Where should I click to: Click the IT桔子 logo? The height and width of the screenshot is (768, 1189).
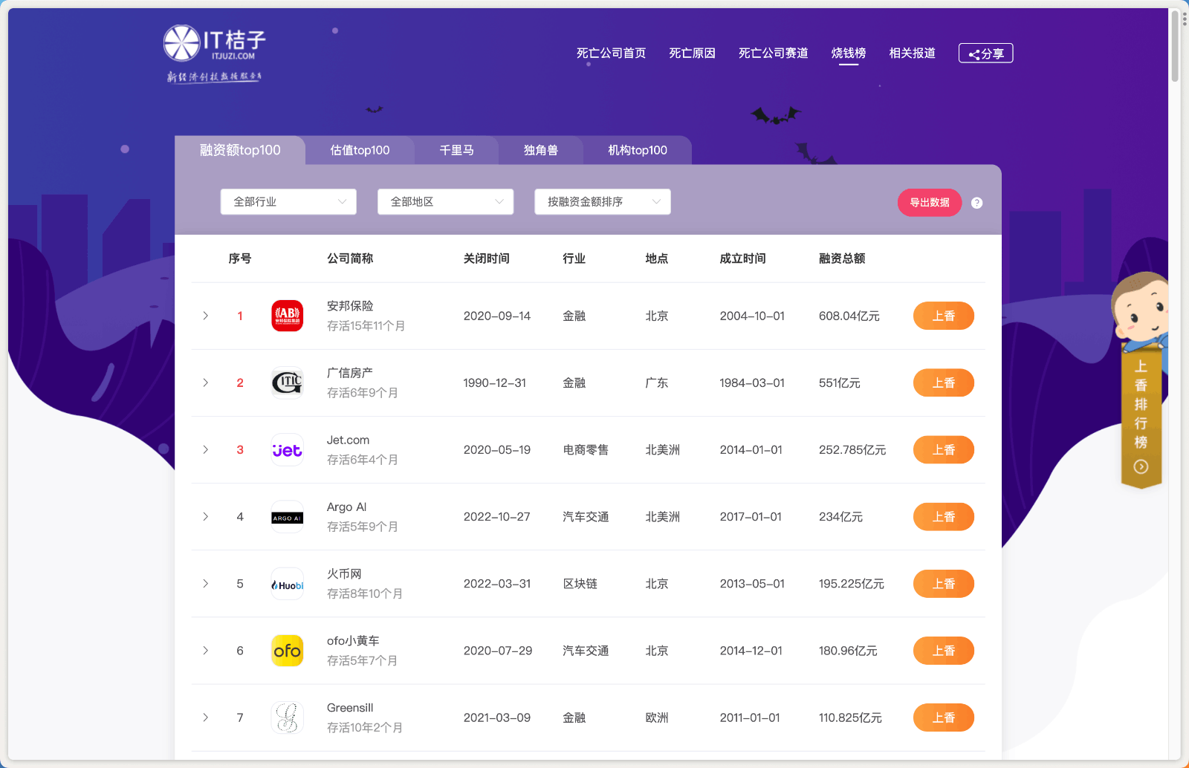point(214,45)
